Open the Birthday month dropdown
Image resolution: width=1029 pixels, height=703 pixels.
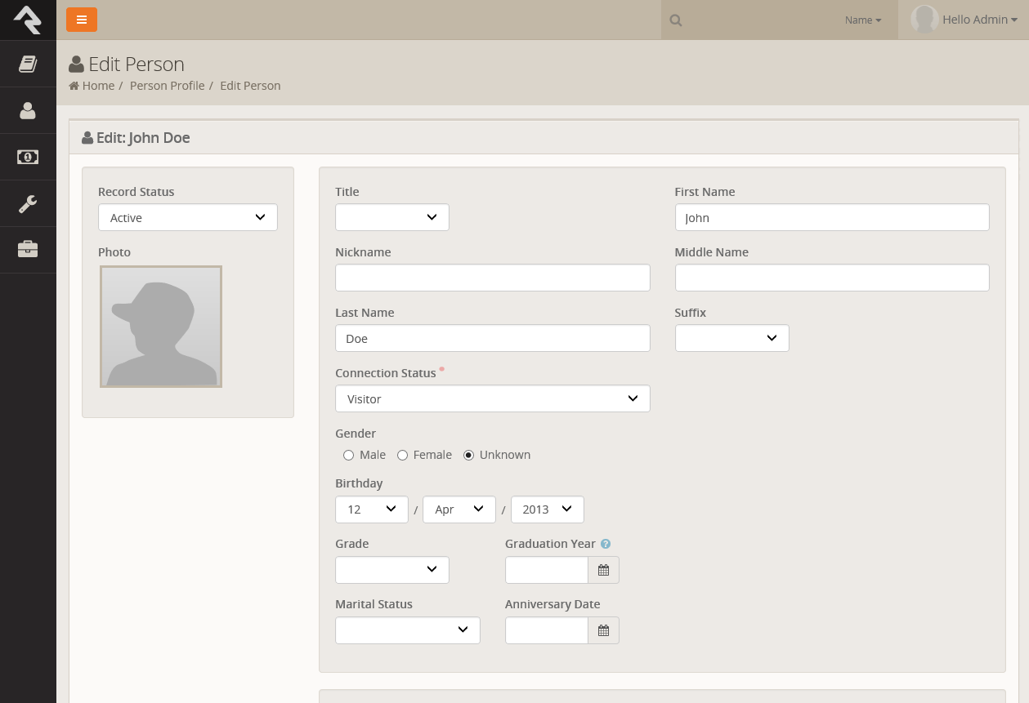(459, 509)
